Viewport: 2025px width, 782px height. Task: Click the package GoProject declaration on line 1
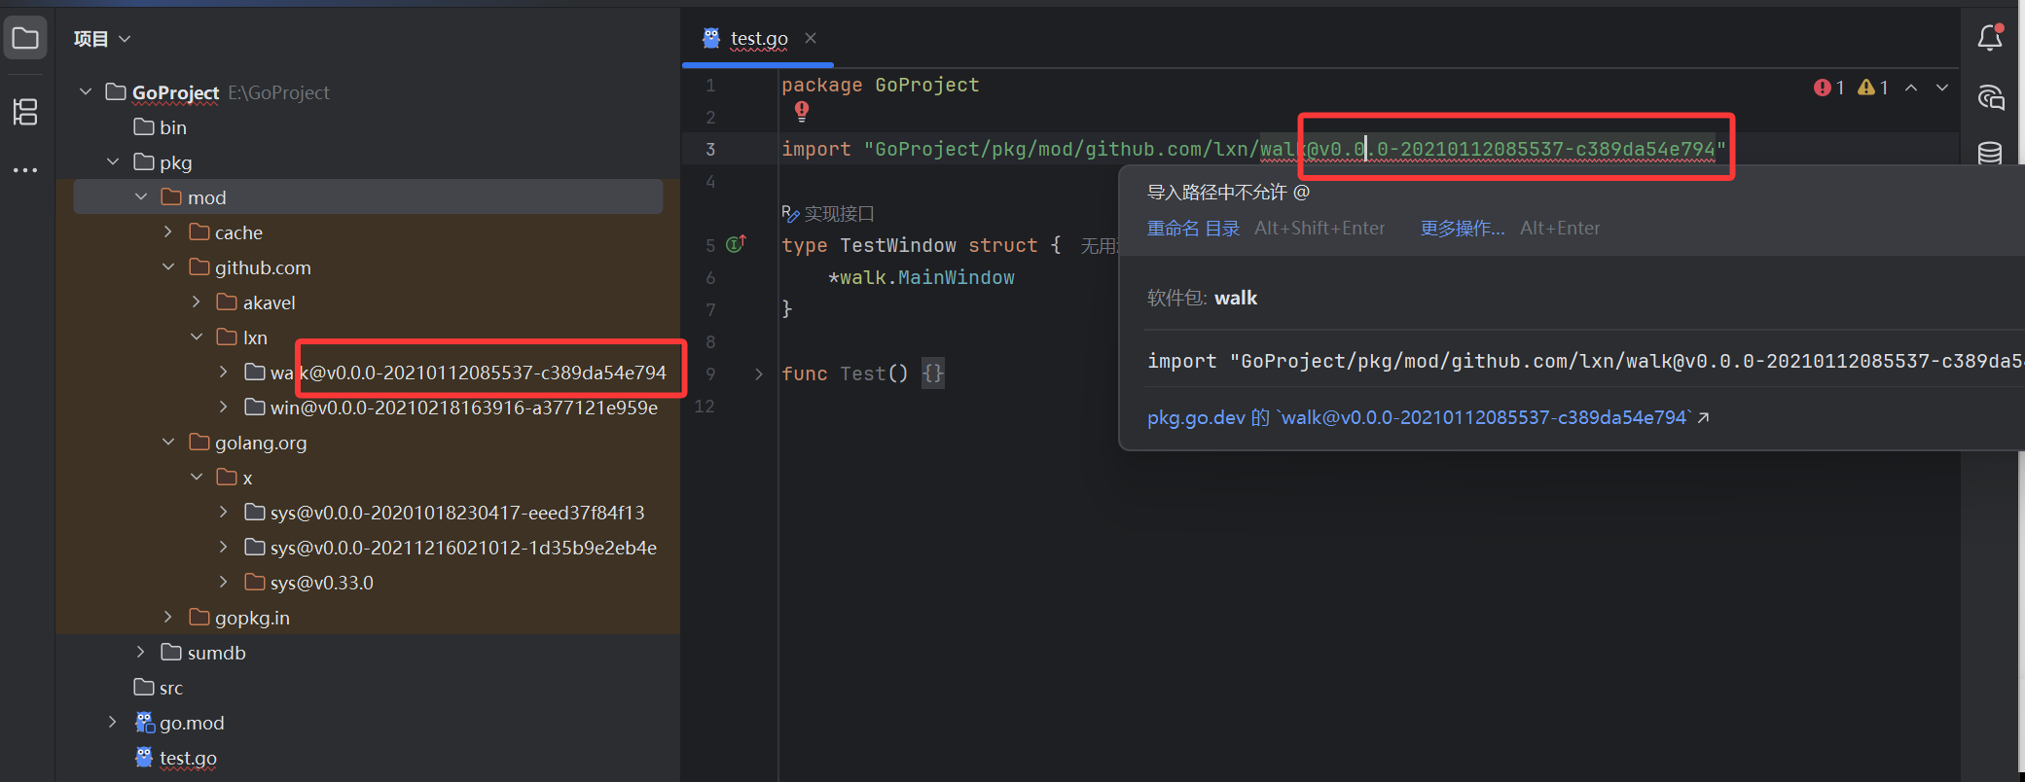pyautogui.click(x=881, y=86)
